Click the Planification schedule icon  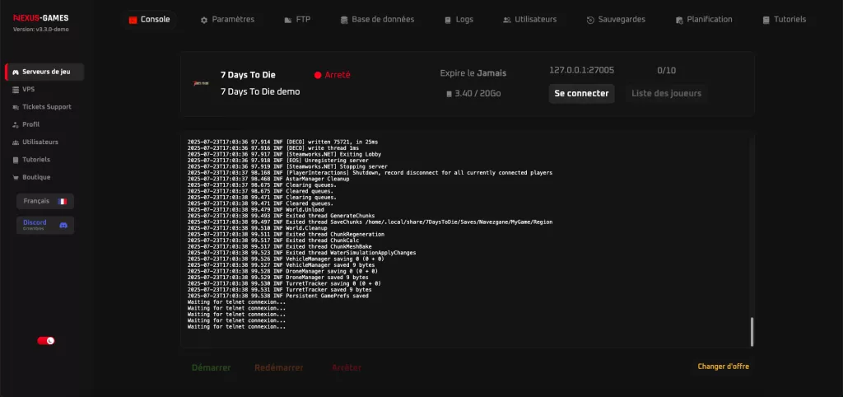pos(679,21)
